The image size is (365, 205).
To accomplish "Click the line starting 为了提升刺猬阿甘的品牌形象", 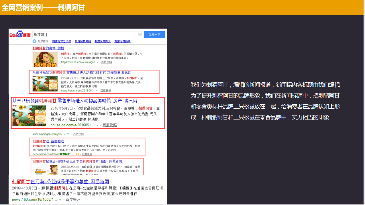I will point(265,95).
